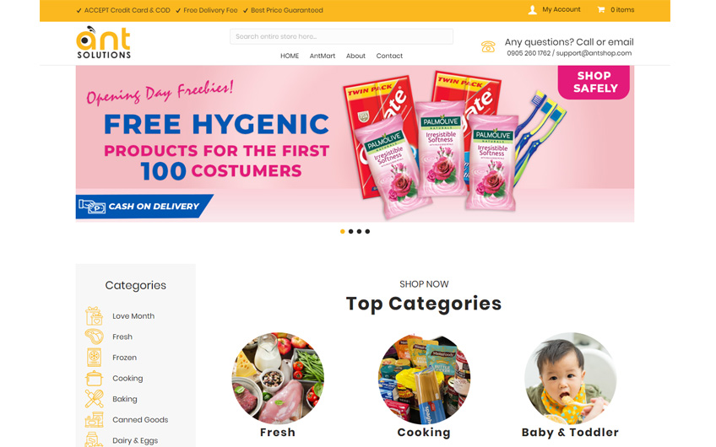
Task: Click the Frozen category icon
Action: point(94,357)
